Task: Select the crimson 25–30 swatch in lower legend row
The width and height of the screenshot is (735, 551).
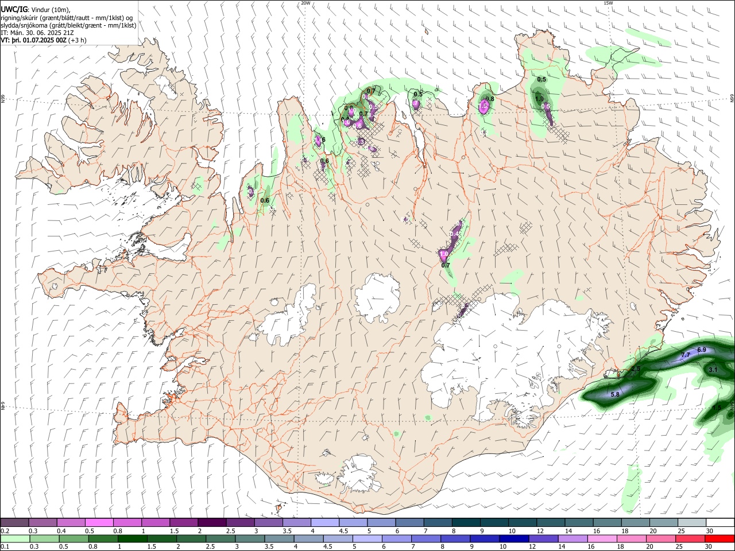Action: [x=690, y=538]
